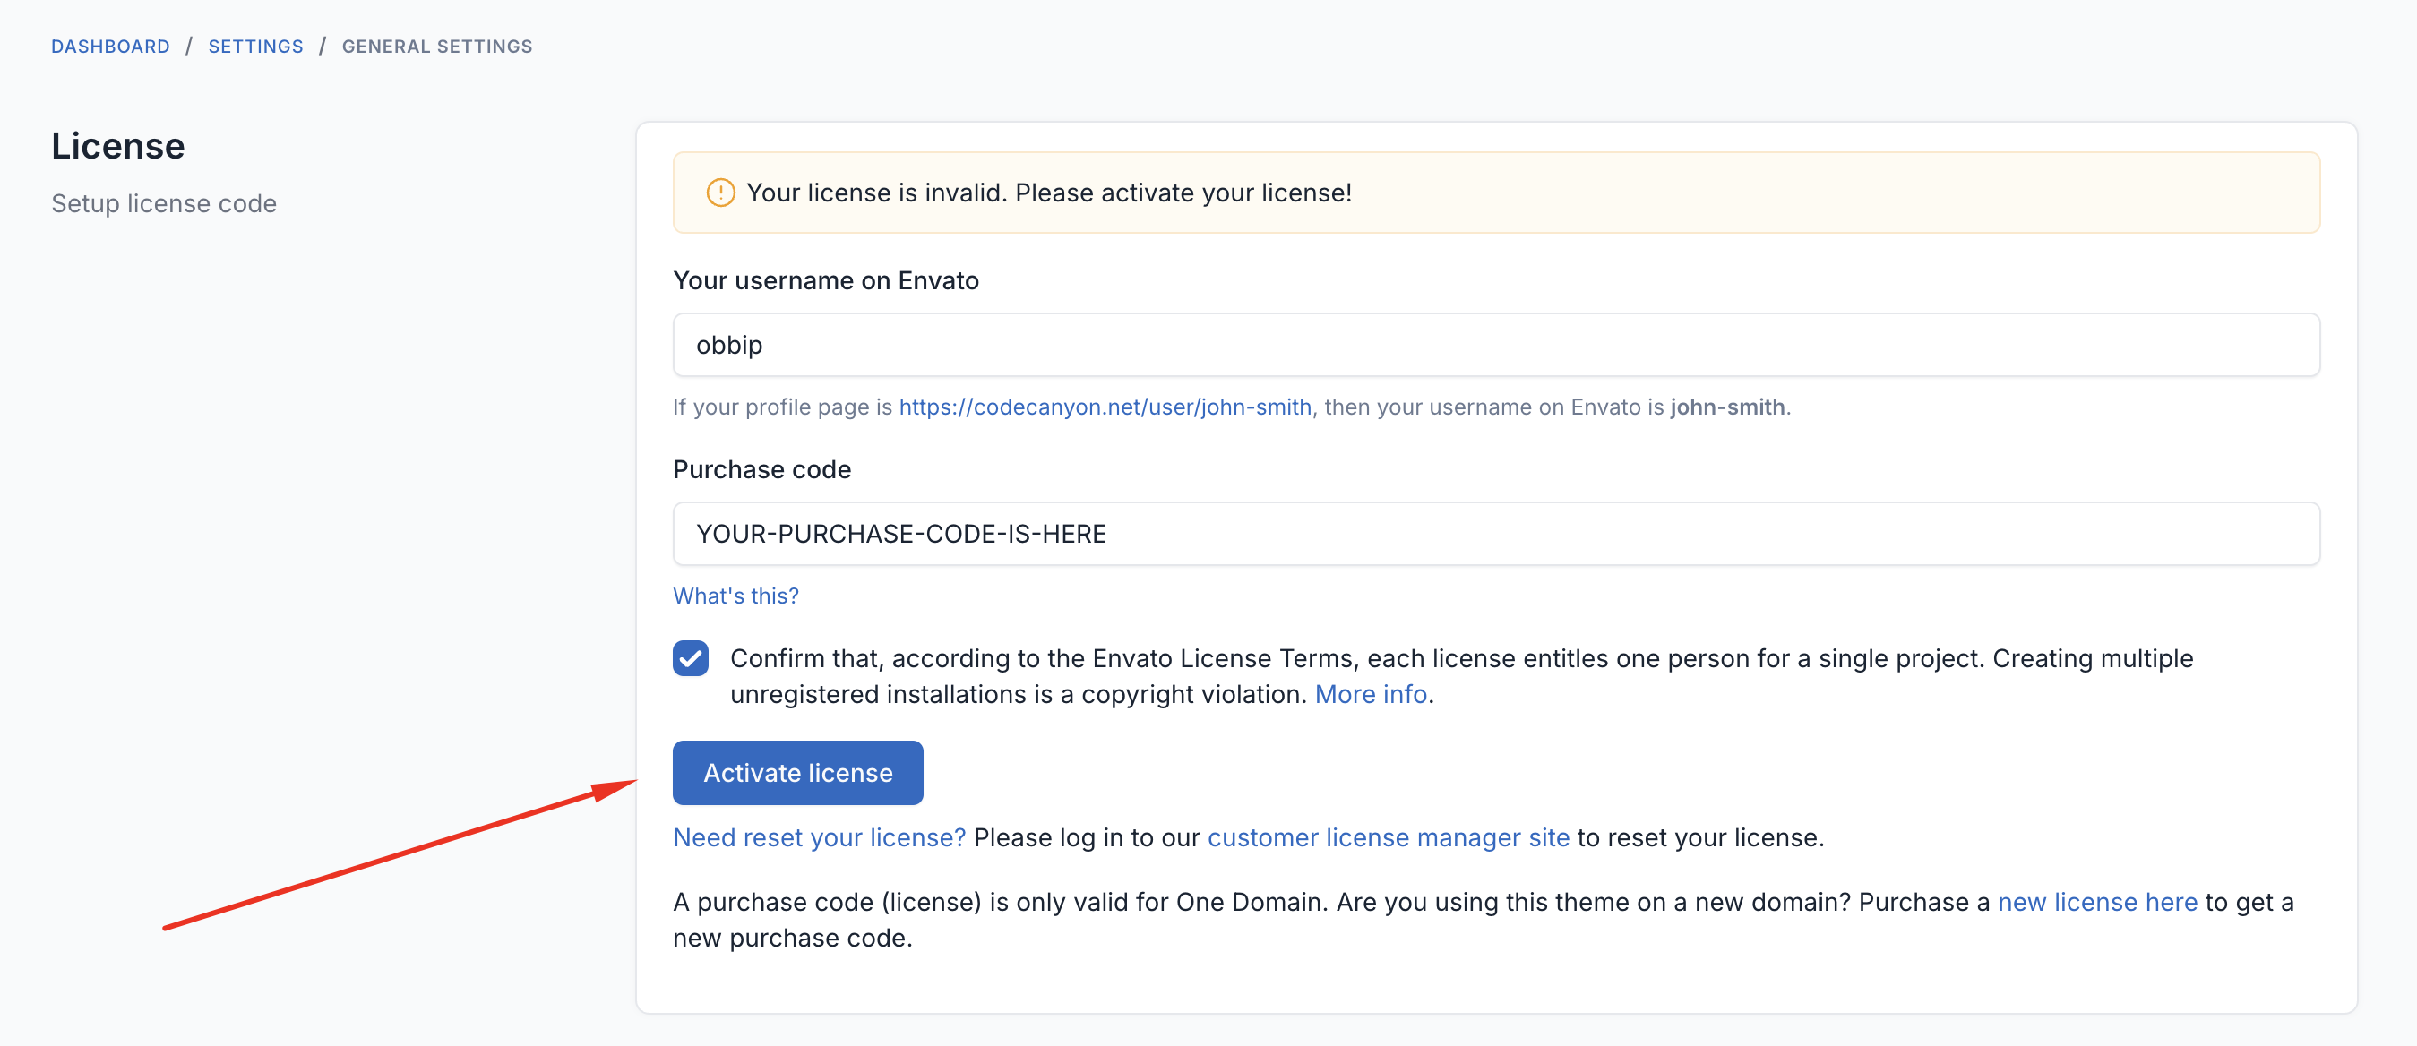The width and height of the screenshot is (2417, 1046).
Task: Click the invalid license alert message
Action: 1049,193
